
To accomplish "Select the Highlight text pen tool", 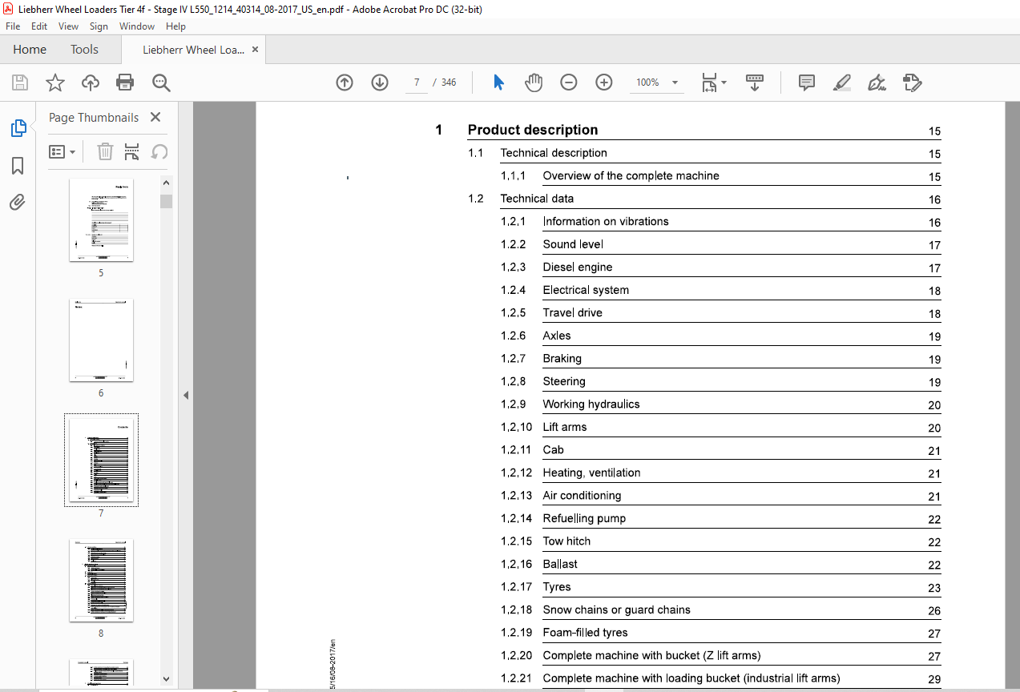I will 841,82.
